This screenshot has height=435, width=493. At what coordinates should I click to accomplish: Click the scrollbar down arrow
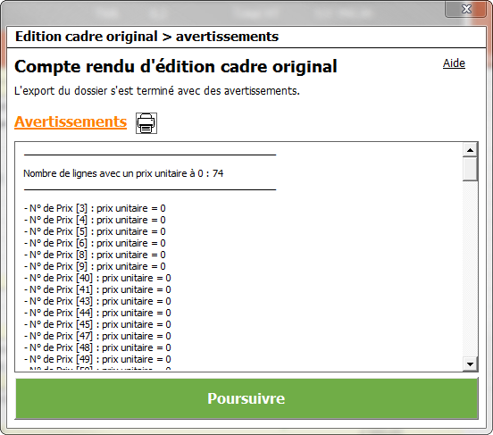[x=470, y=364]
